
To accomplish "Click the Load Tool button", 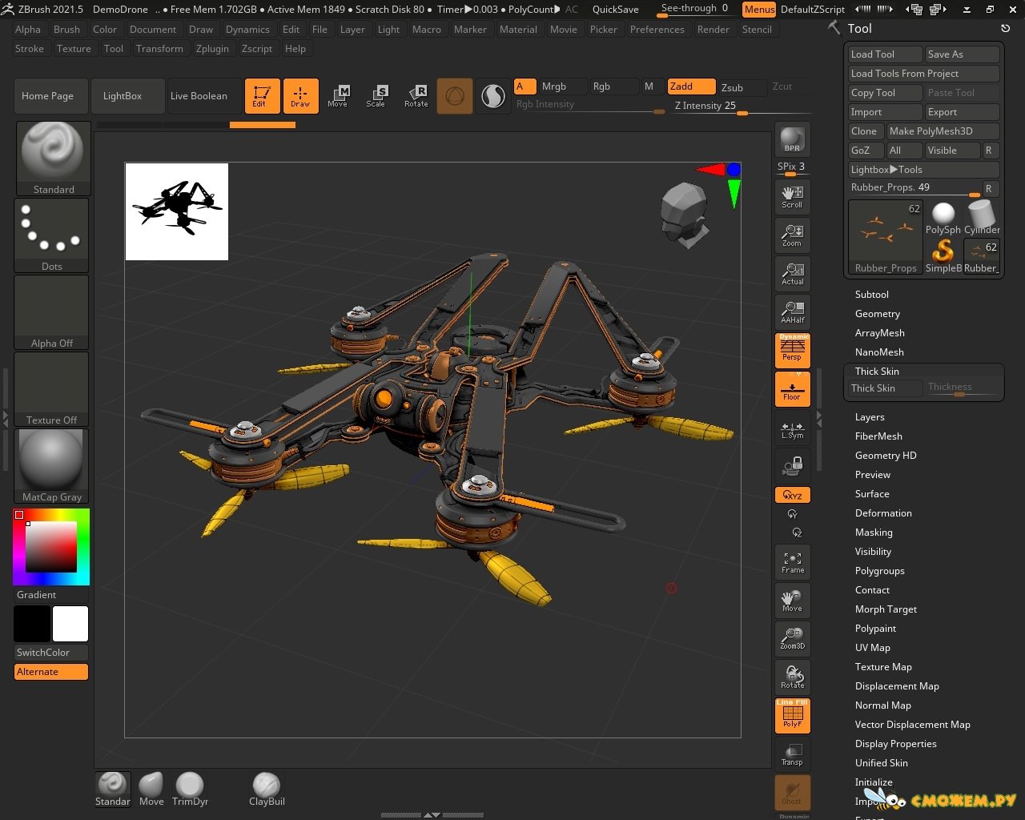I will click(x=884, y=54).
